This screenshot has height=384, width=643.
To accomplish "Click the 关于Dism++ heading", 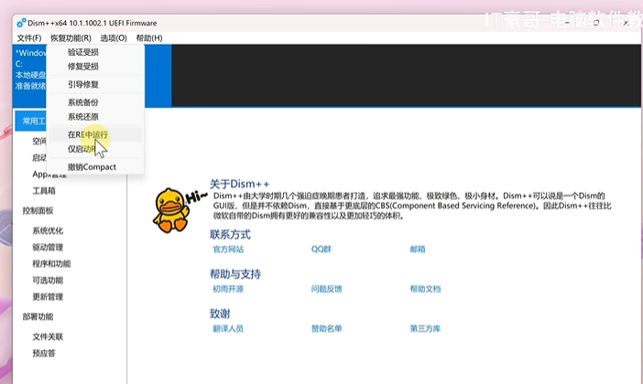I will tap(239, 184).
